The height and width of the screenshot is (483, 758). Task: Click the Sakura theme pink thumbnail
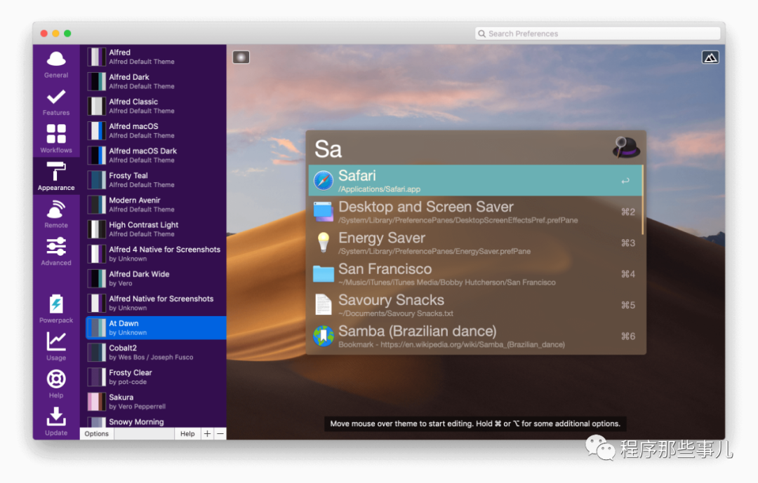[96, 402]
